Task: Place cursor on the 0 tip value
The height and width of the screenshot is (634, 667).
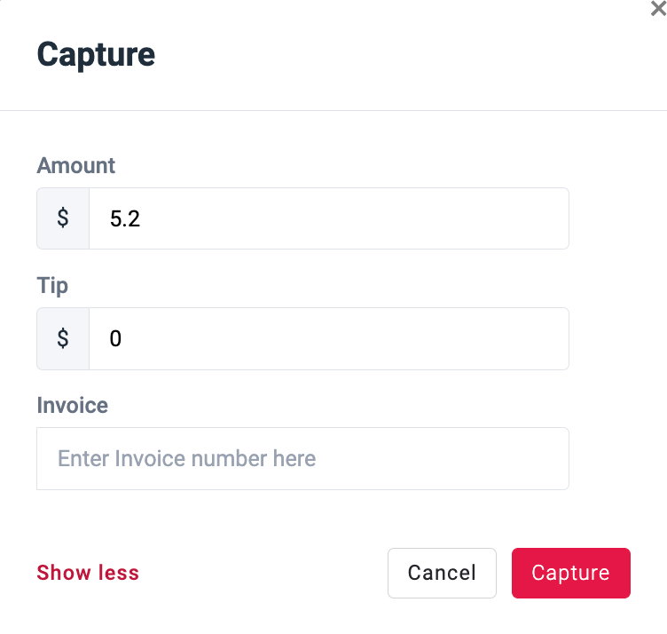Action: [x=115, y=338]
